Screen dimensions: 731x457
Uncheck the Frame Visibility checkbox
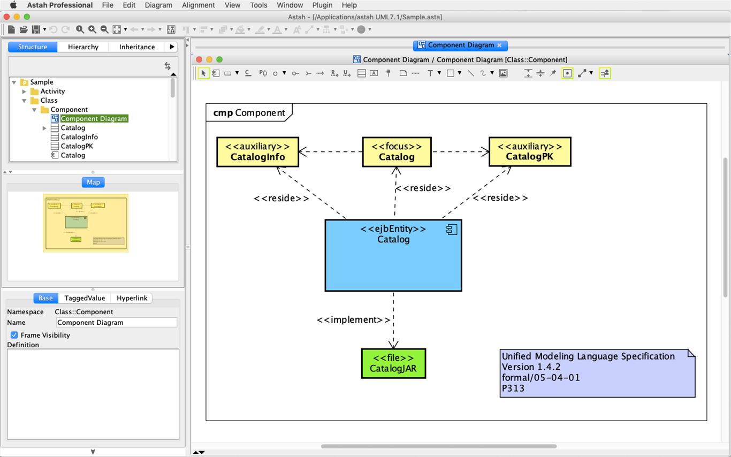point(14,335)
